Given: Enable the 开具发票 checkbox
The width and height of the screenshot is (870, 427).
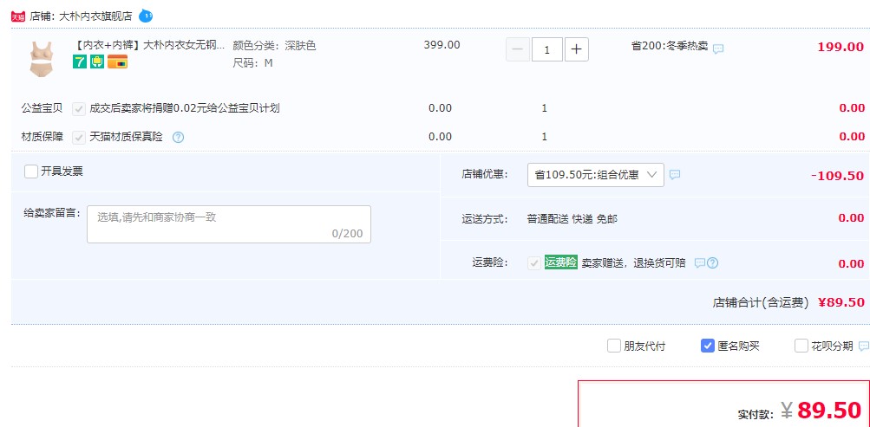Looking at the screenshot, I should [x=31, y=171].
